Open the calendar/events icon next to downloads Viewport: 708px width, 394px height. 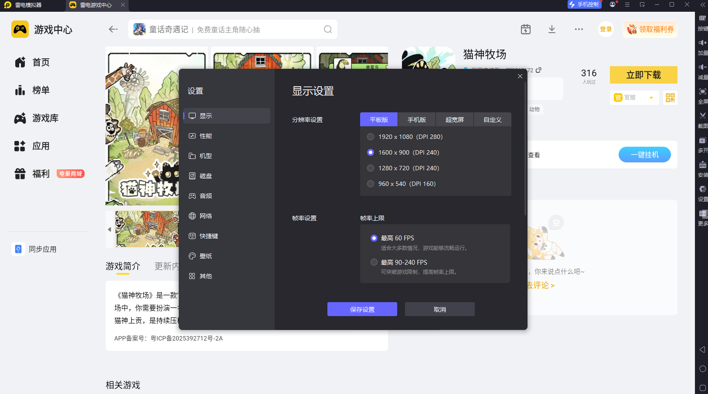(525, 29)
